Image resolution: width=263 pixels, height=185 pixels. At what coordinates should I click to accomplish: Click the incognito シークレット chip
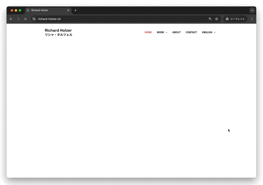pyautogui.click(x=235, y=19)
